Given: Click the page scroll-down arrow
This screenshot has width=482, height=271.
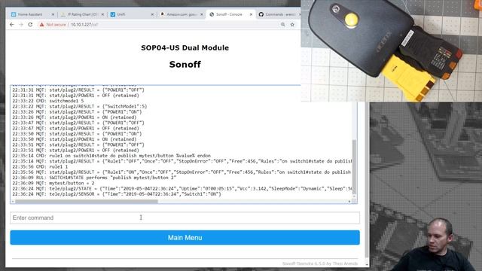Looking at the screenshot, I should [x=367, y=264].
